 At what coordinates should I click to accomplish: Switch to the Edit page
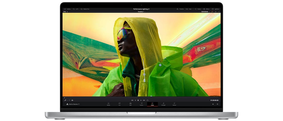(130, 104)
